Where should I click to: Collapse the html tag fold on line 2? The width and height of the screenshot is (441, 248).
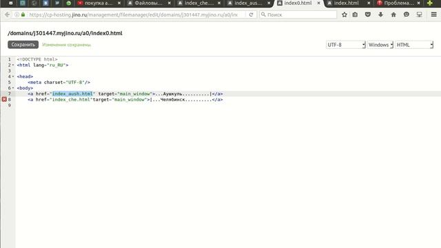[x=13, y=65]
